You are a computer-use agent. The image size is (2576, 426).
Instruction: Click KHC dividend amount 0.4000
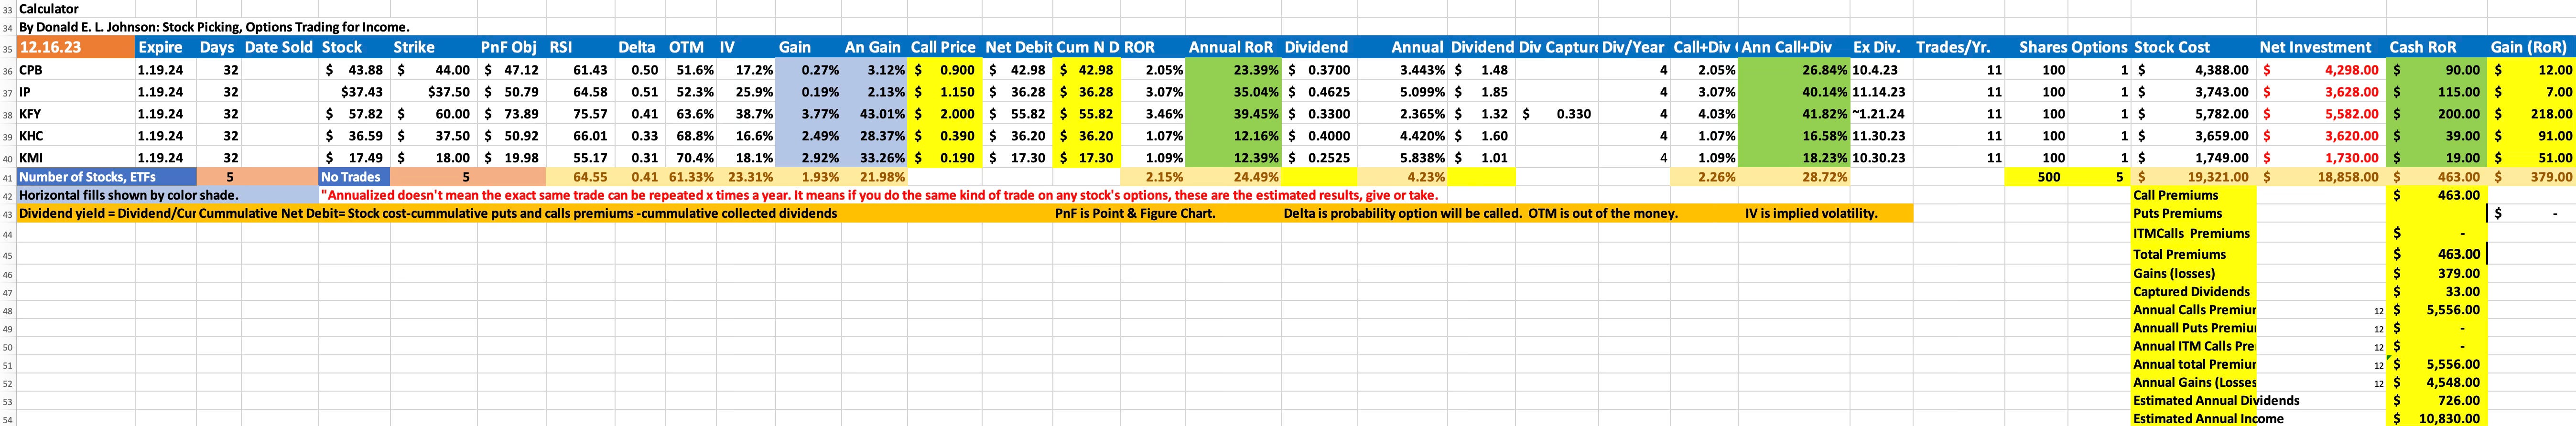(x=1320, y=136)
